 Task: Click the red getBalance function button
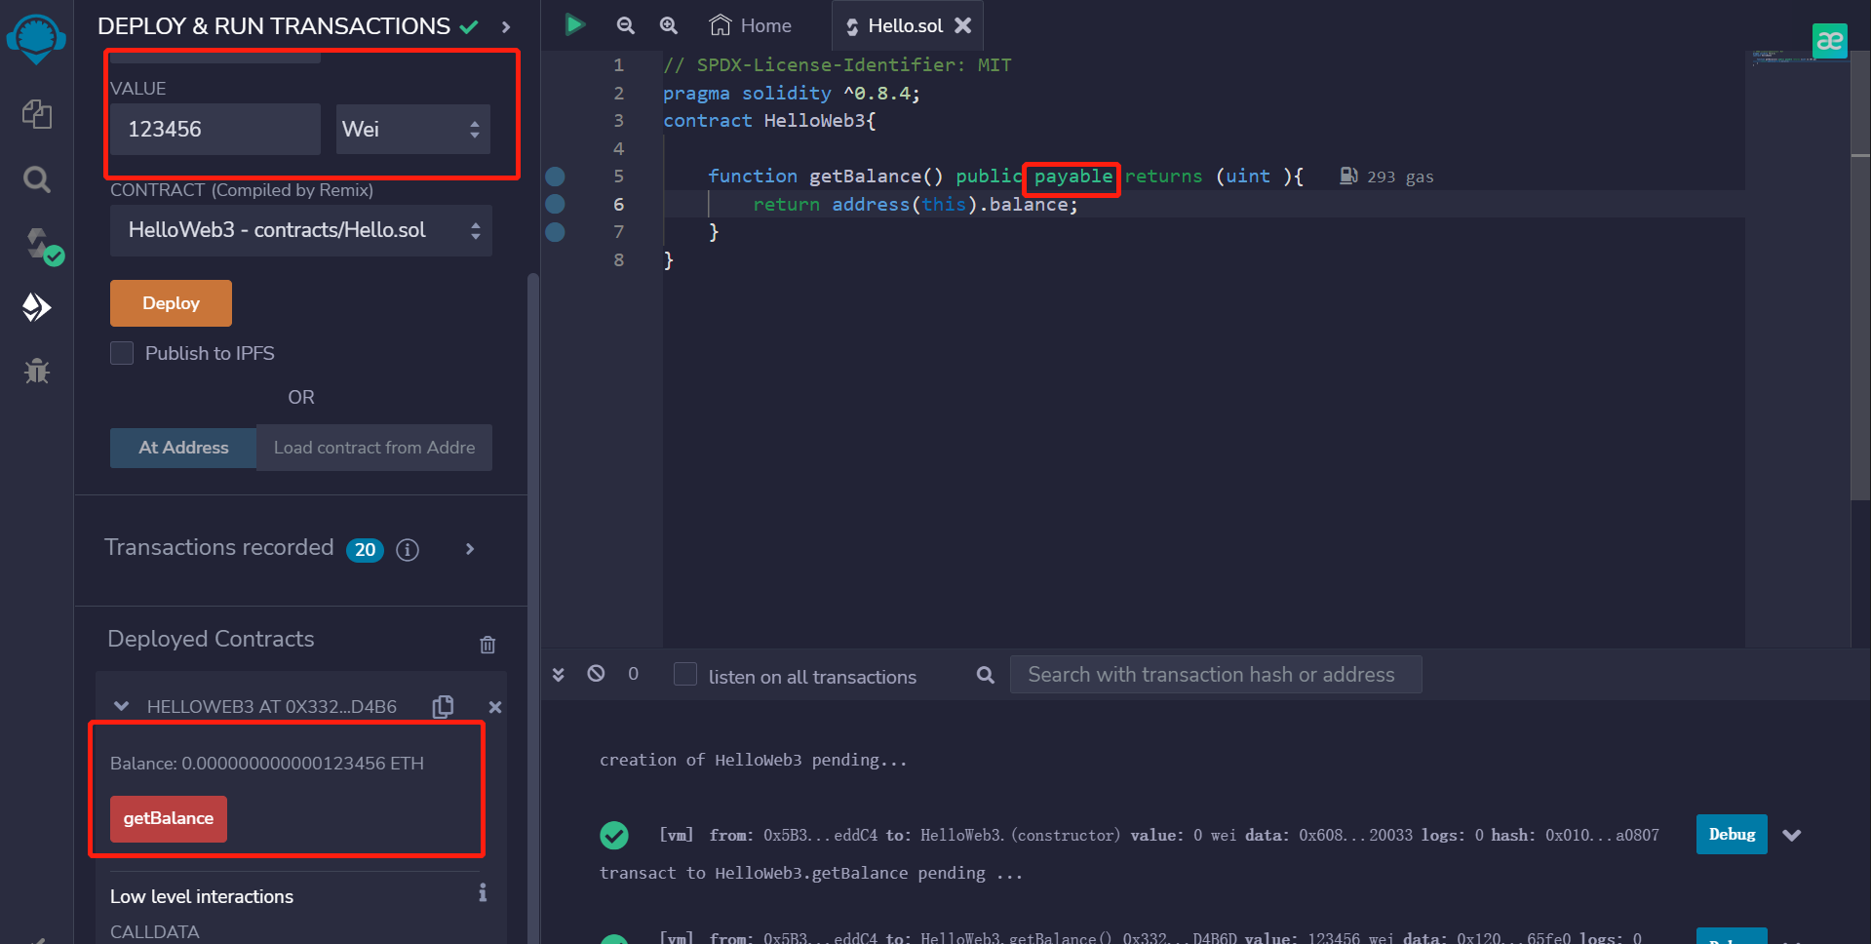pyautogui.click(x=169, y=818)
